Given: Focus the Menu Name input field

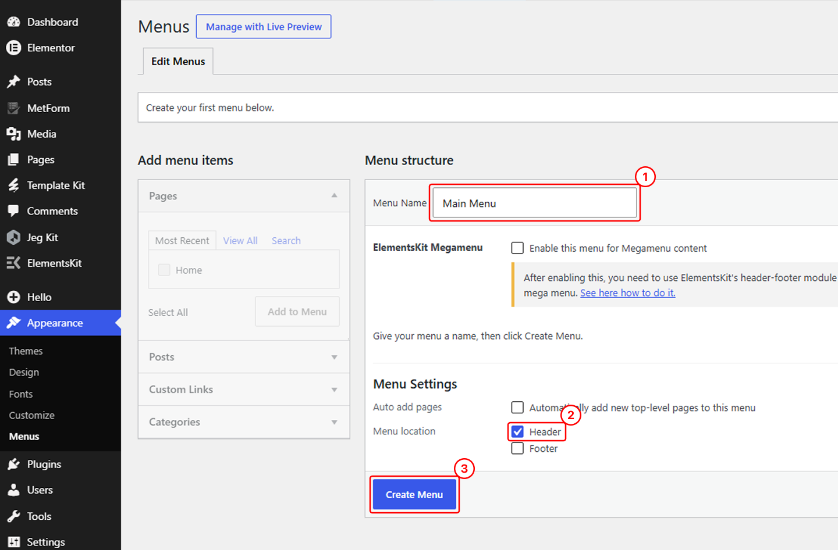Looking at the screenshot, I should [535, 203].
